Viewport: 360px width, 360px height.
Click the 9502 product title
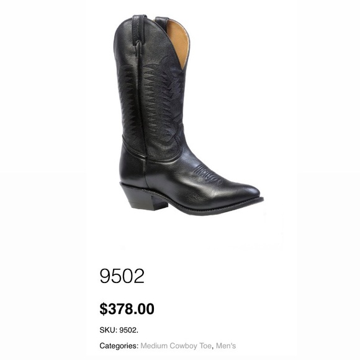tap(122, 276)
